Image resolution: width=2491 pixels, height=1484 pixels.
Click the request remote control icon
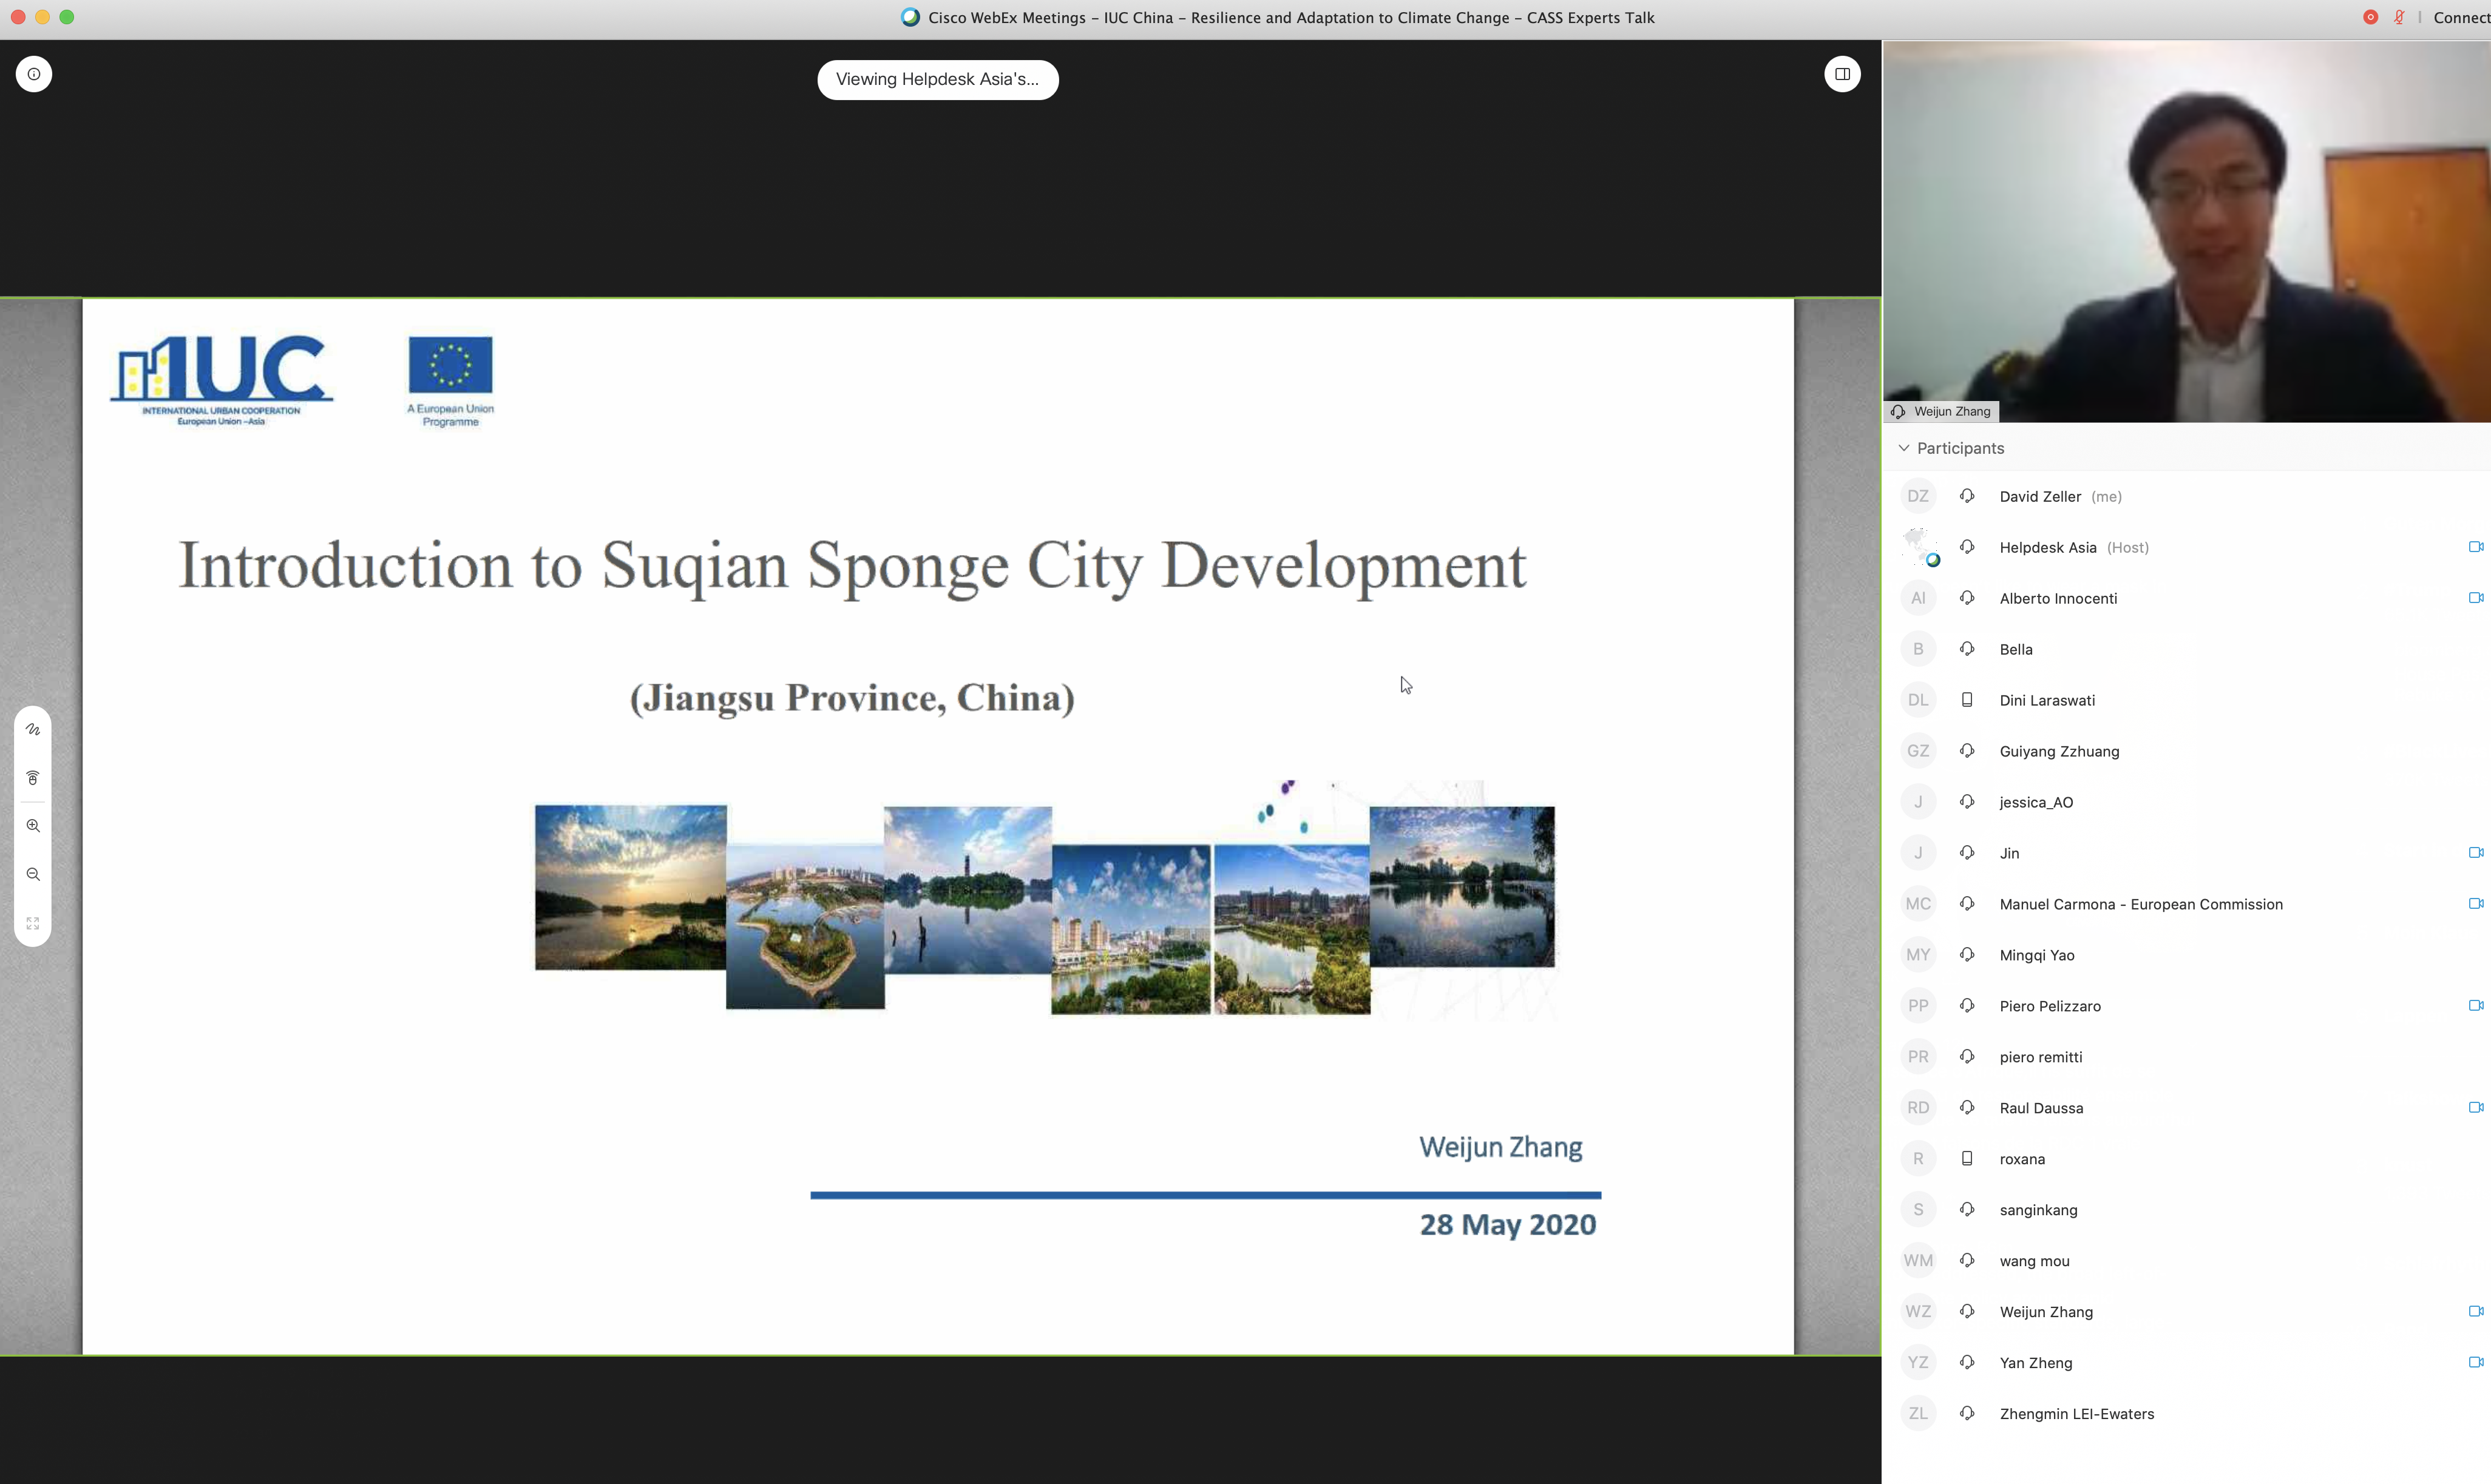click(33, 778)
